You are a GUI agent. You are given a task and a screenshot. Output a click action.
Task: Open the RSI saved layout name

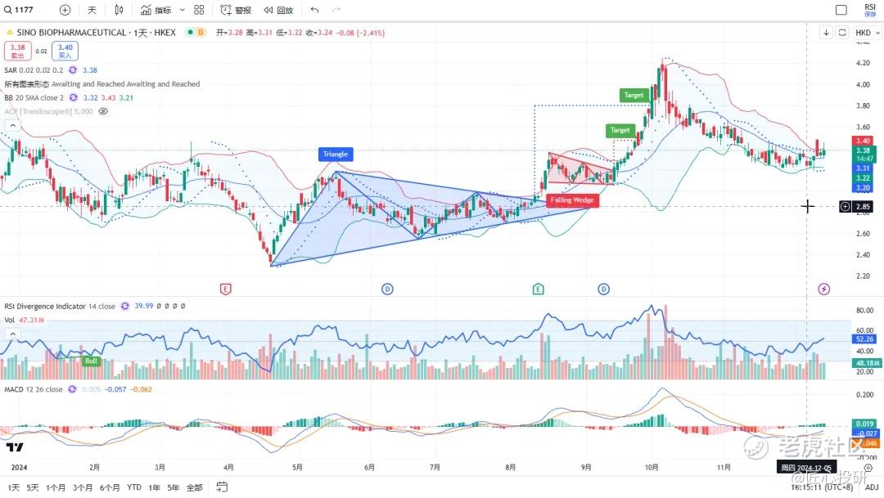click(x=870, y=10)
